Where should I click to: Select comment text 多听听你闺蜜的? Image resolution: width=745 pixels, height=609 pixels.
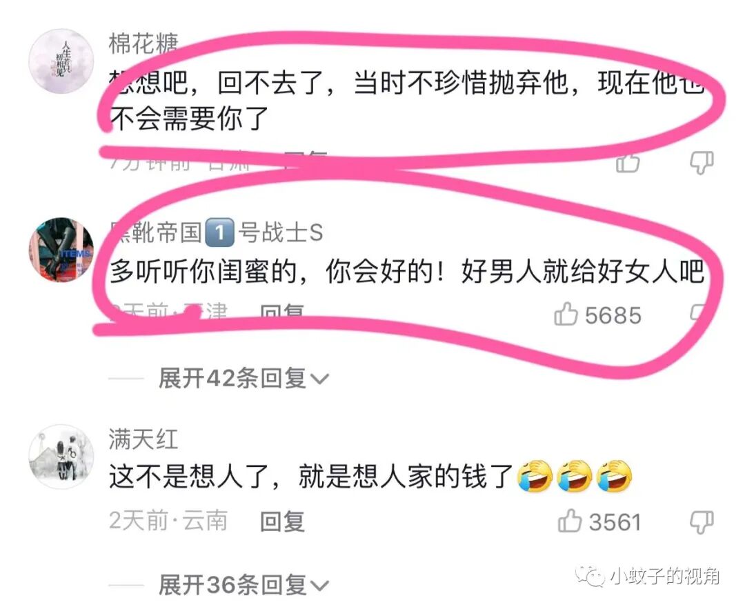pyautogui.click(x=203, y=272)
